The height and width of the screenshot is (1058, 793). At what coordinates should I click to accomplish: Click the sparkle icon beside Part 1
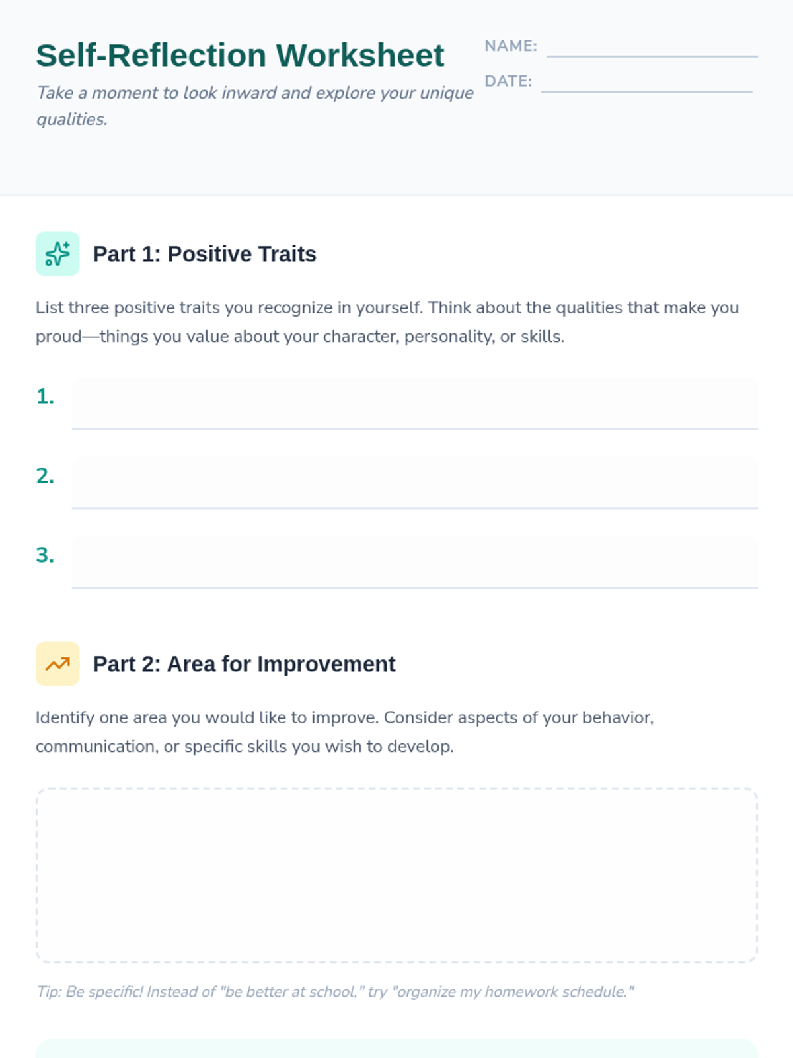point(57,254)
